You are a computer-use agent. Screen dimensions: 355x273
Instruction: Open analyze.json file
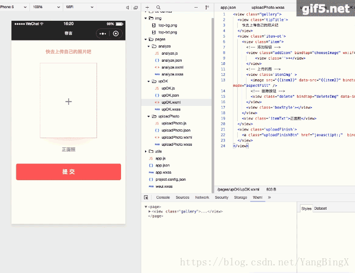[x=172, y=60]
